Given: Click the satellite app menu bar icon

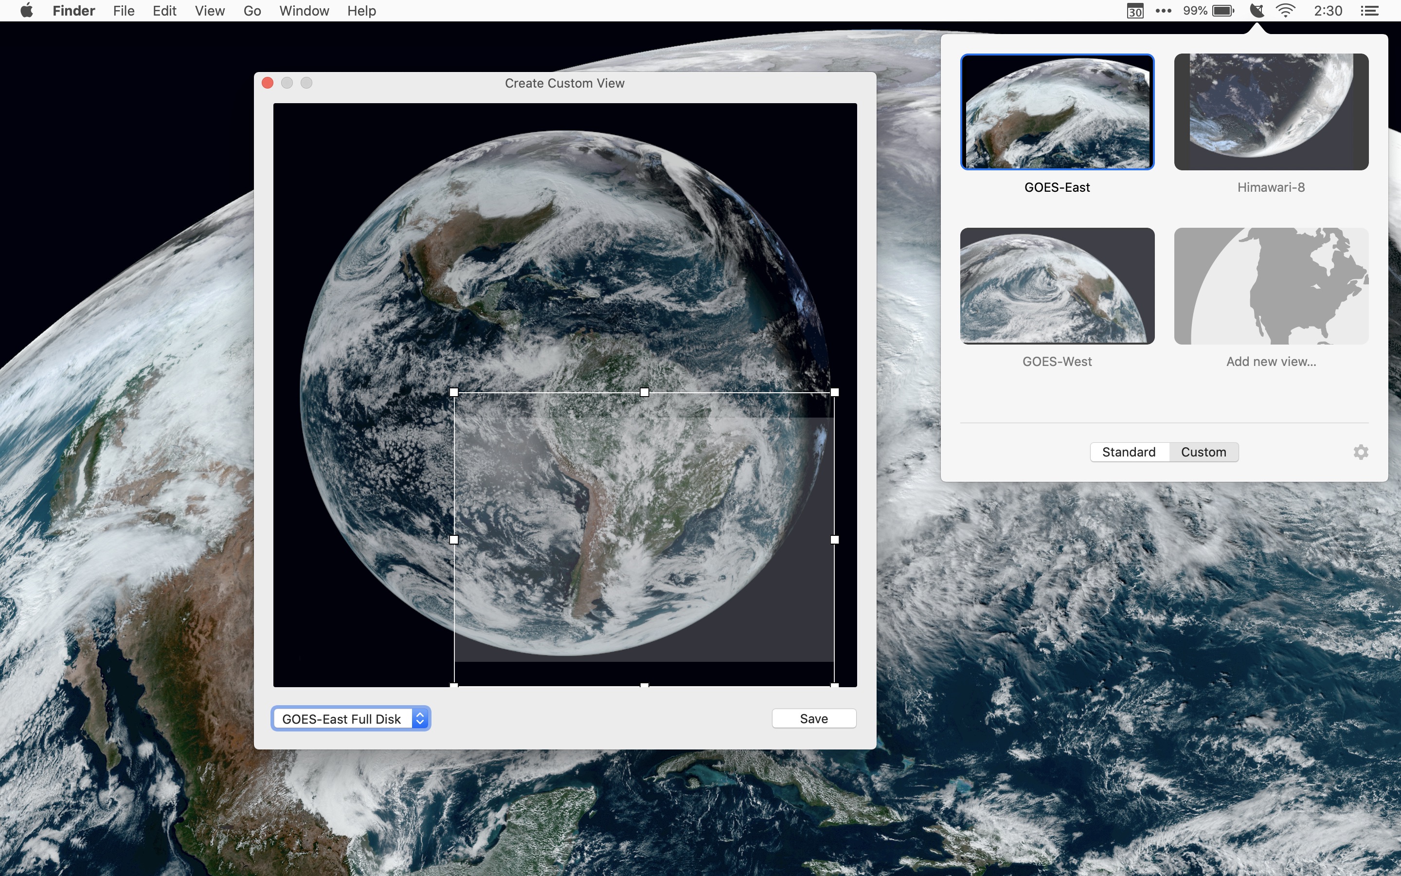Looking at the screenshot, I should pos(1257,11).
